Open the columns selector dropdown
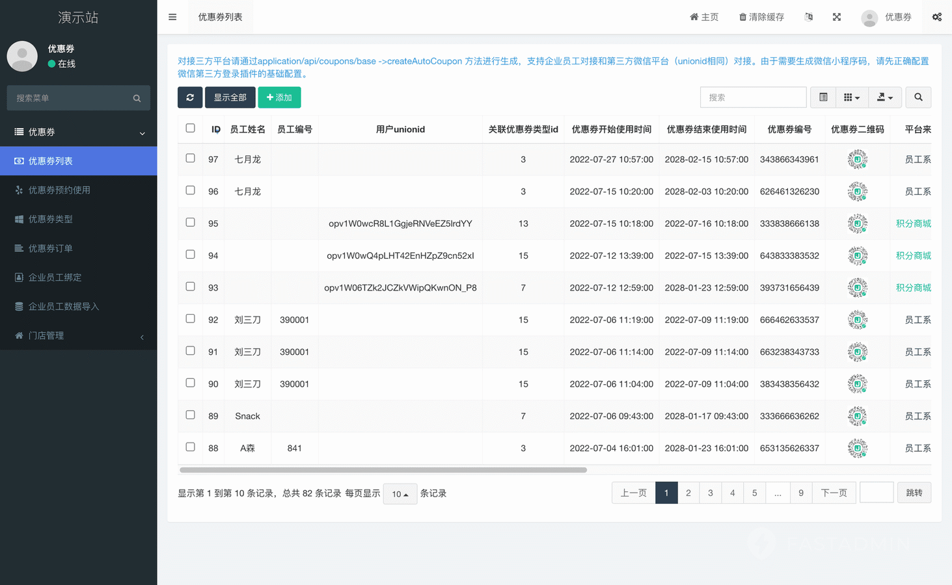The width and height of the screenshot is (952, 585). click(x=852, y=97)
